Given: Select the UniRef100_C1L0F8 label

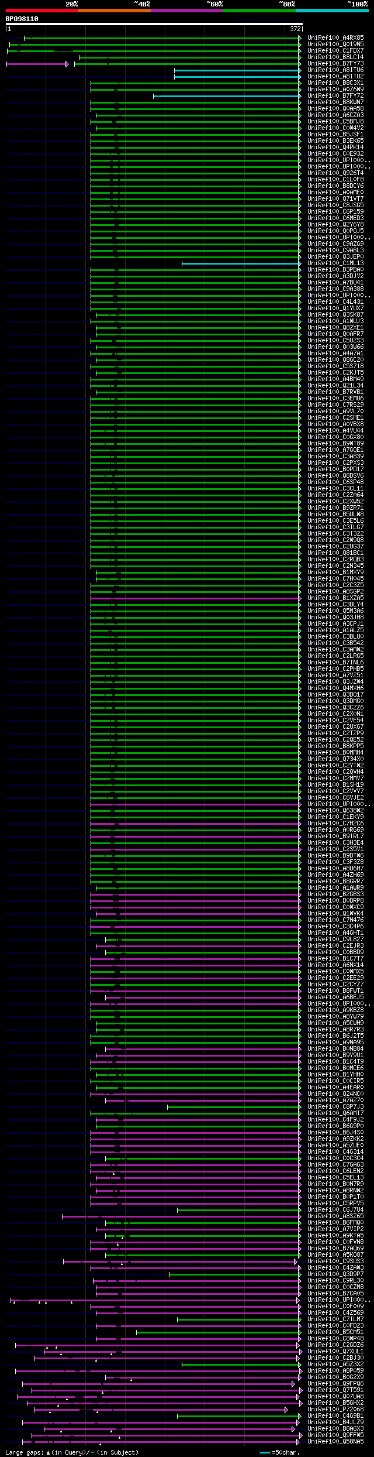Looking at the screenshot, I should tap(335, 180).
